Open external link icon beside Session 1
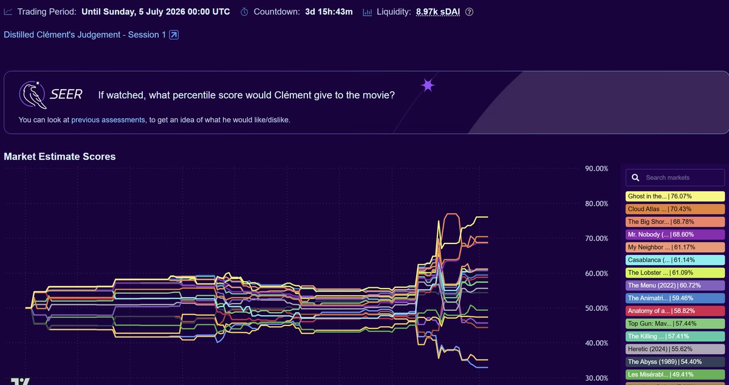 coord(173,35)
